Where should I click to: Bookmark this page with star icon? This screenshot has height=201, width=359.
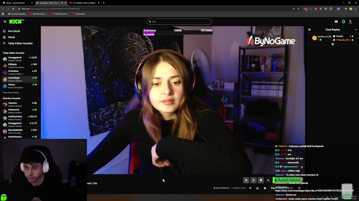[x=298, y=9]
